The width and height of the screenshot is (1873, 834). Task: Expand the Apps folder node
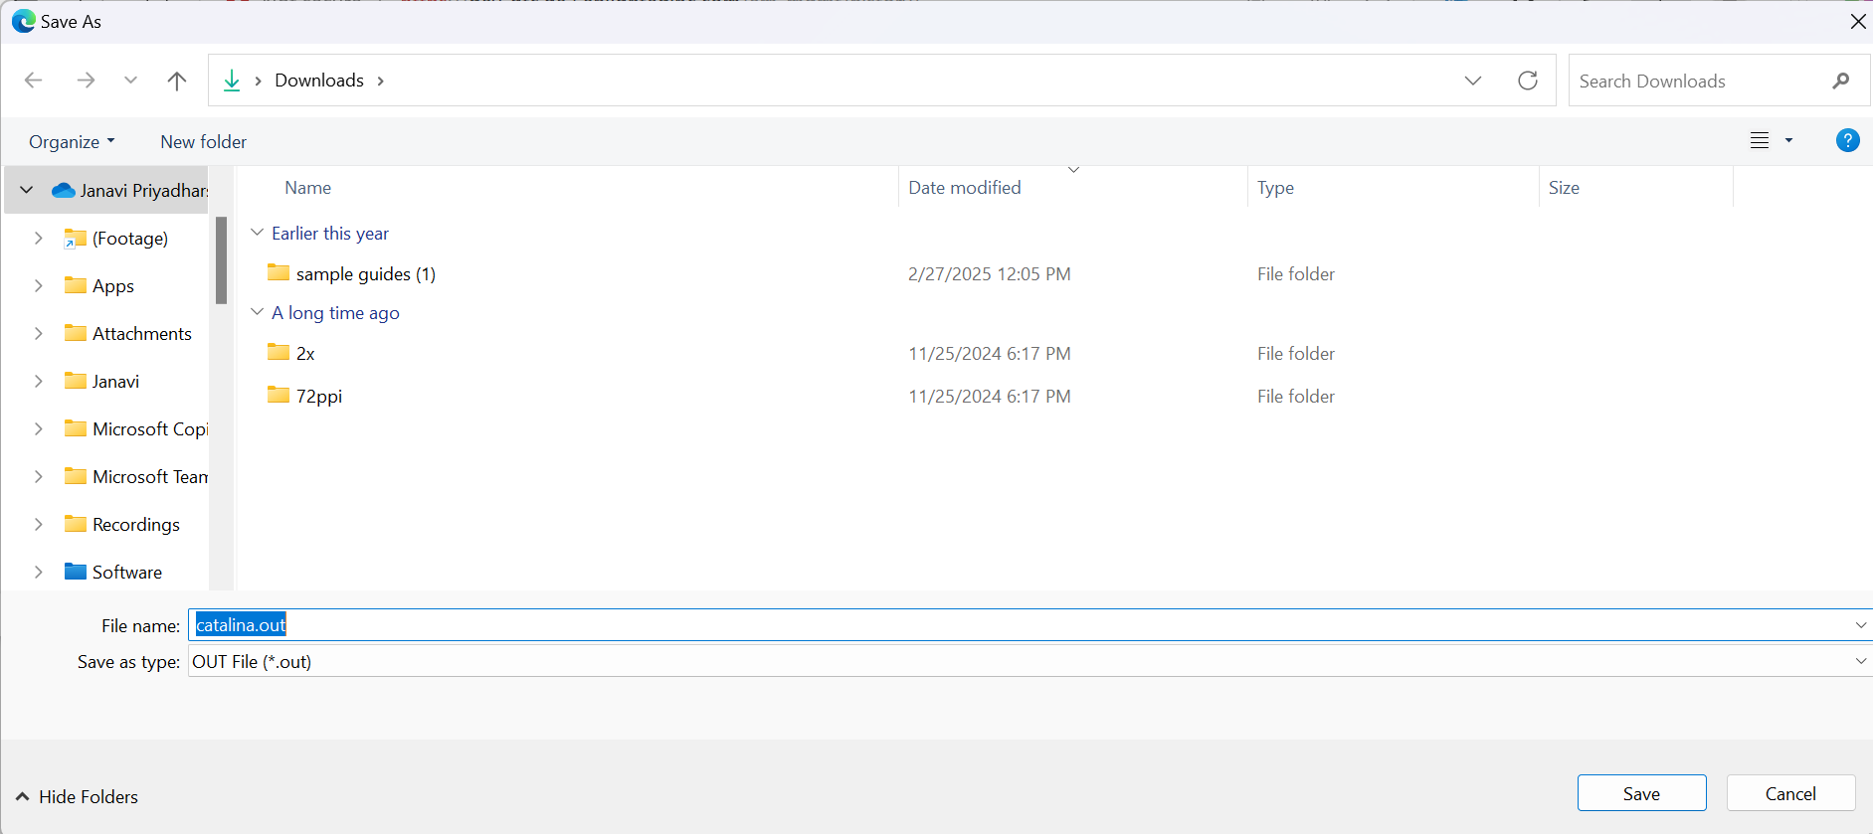coord(39,286)
